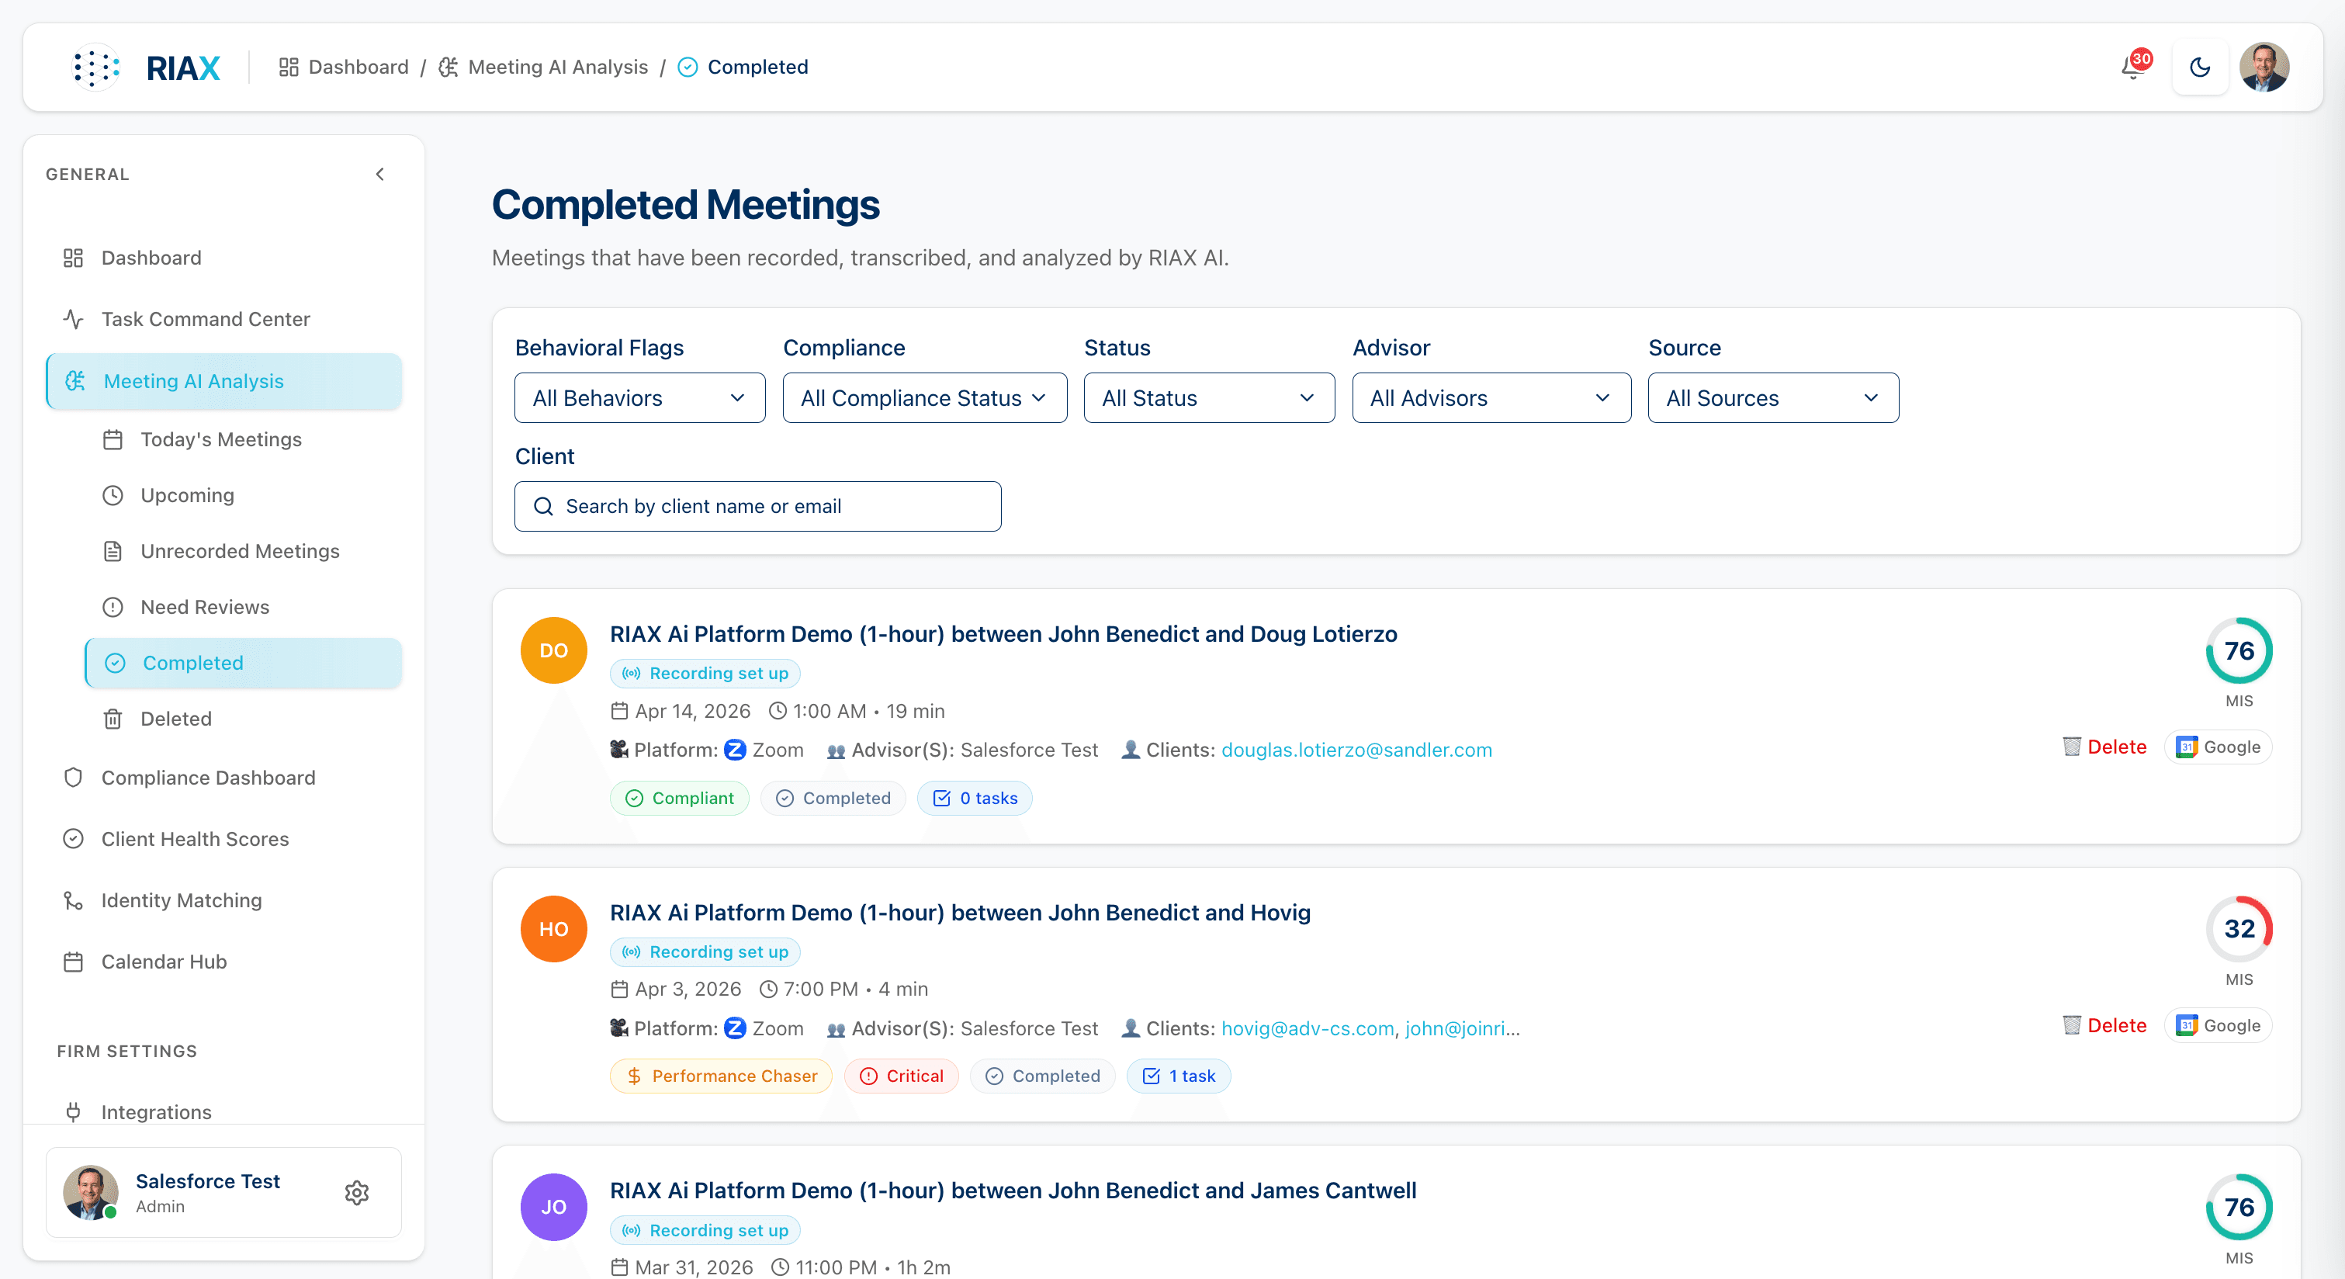Delete the Doug Lotierzo meeting

[x=2104, y=747]
